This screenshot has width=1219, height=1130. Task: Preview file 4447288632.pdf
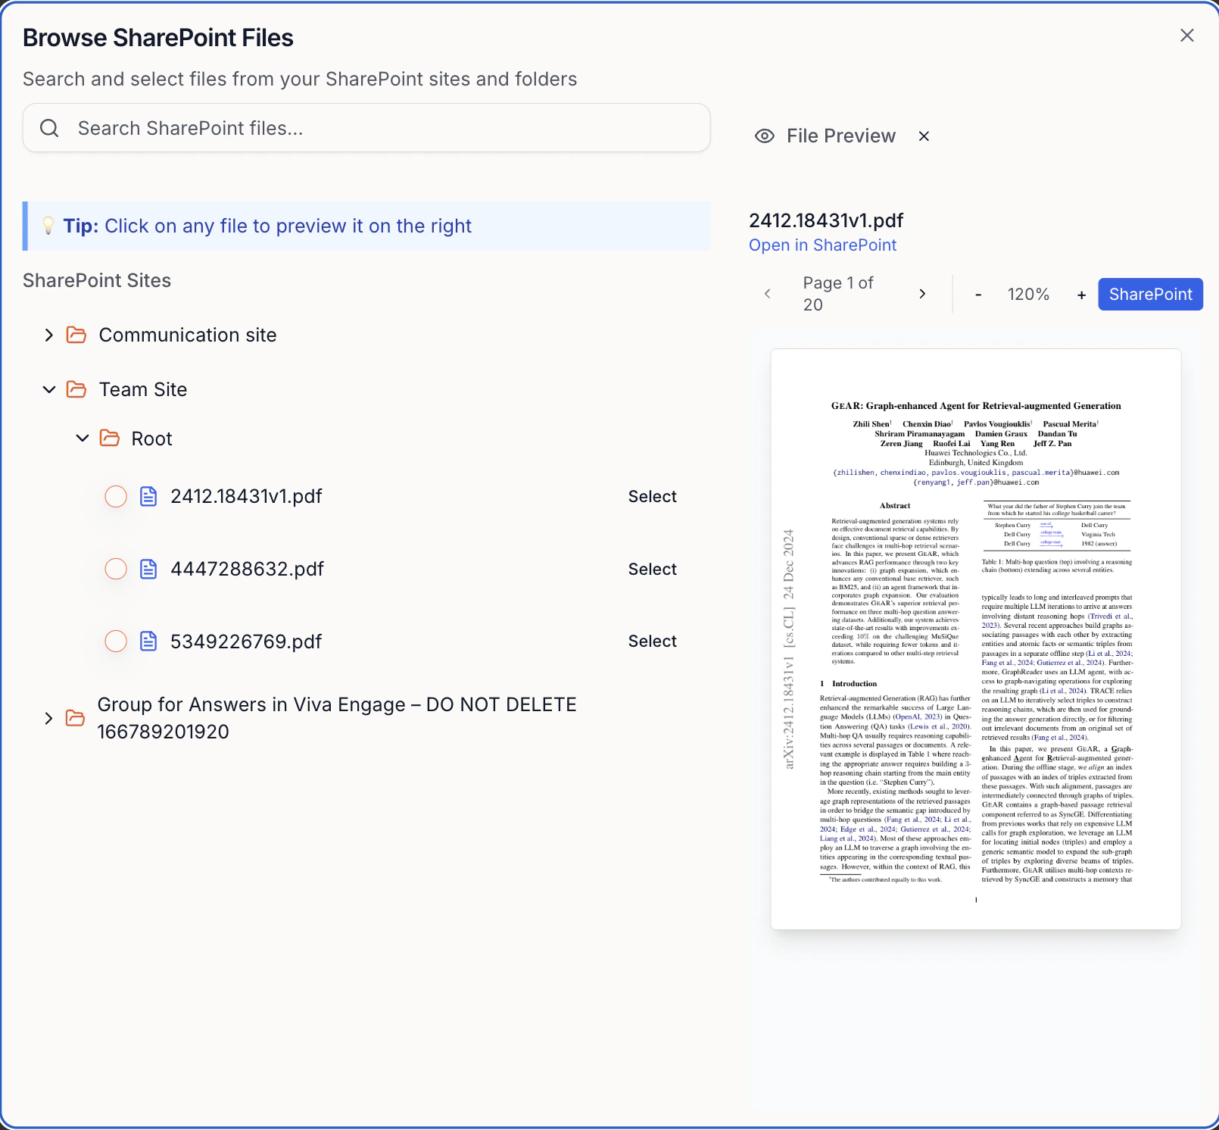[247, 569]
